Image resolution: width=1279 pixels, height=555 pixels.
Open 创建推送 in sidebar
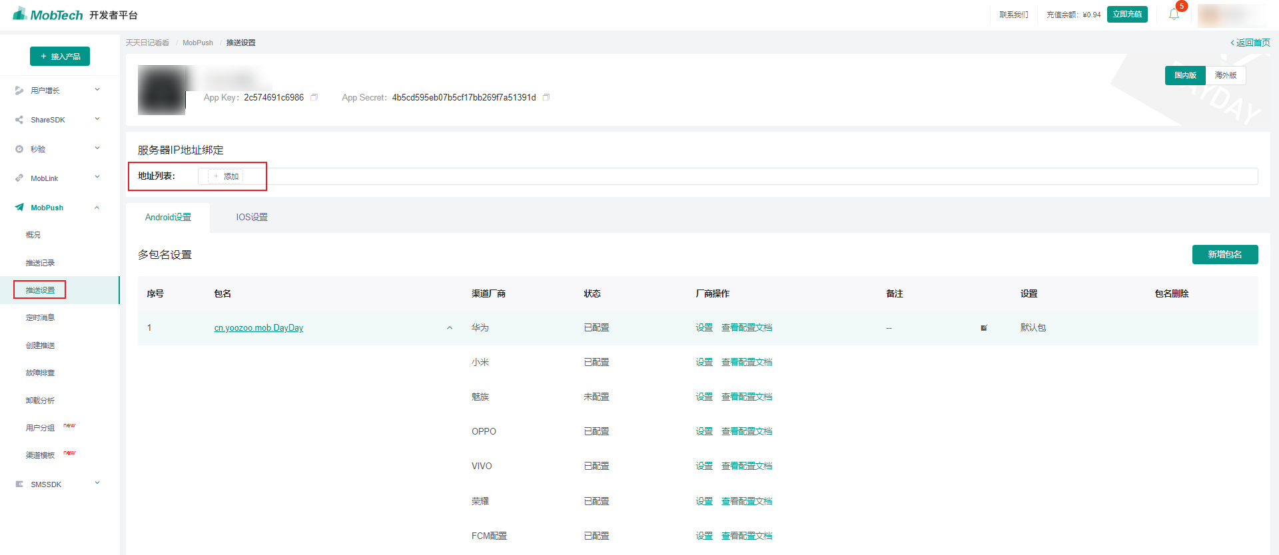(x=40, y=345)
